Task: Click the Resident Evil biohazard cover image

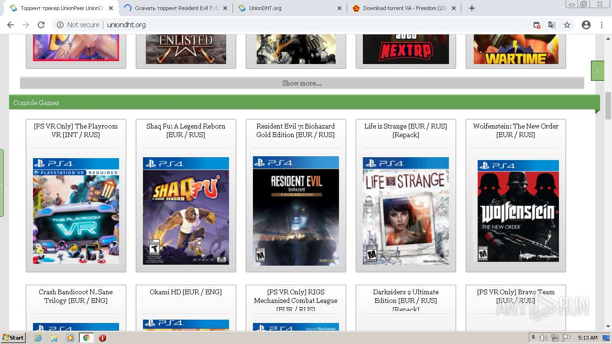Action: pyautogui.click(x=296, y=211)
